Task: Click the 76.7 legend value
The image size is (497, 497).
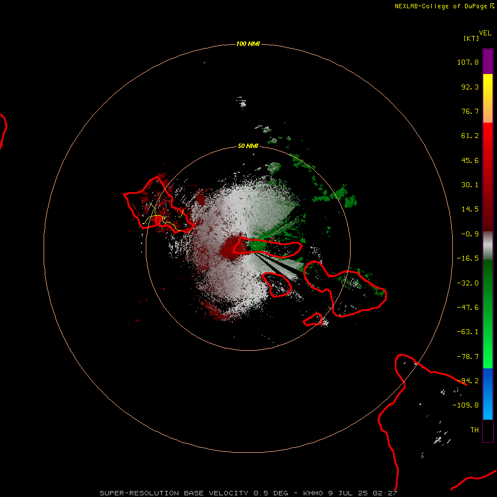Action: tap(470, 111)
